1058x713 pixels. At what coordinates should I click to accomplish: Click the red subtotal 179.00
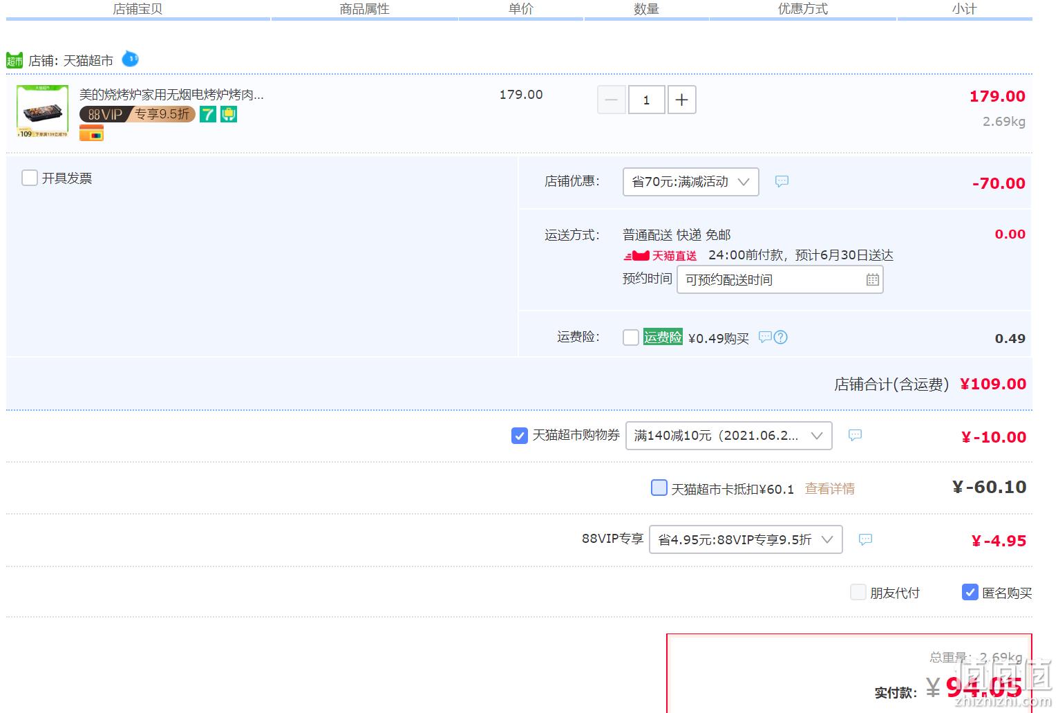point(997,96)
